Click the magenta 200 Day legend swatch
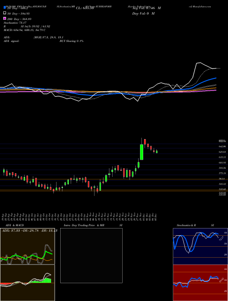 [5, 18]
